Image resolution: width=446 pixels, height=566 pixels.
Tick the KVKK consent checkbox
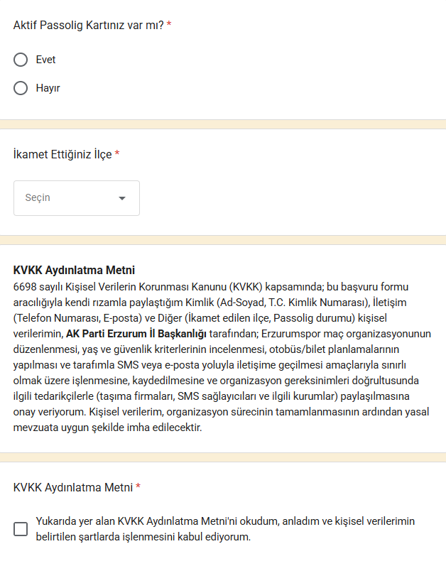click(x=21, y=529)
